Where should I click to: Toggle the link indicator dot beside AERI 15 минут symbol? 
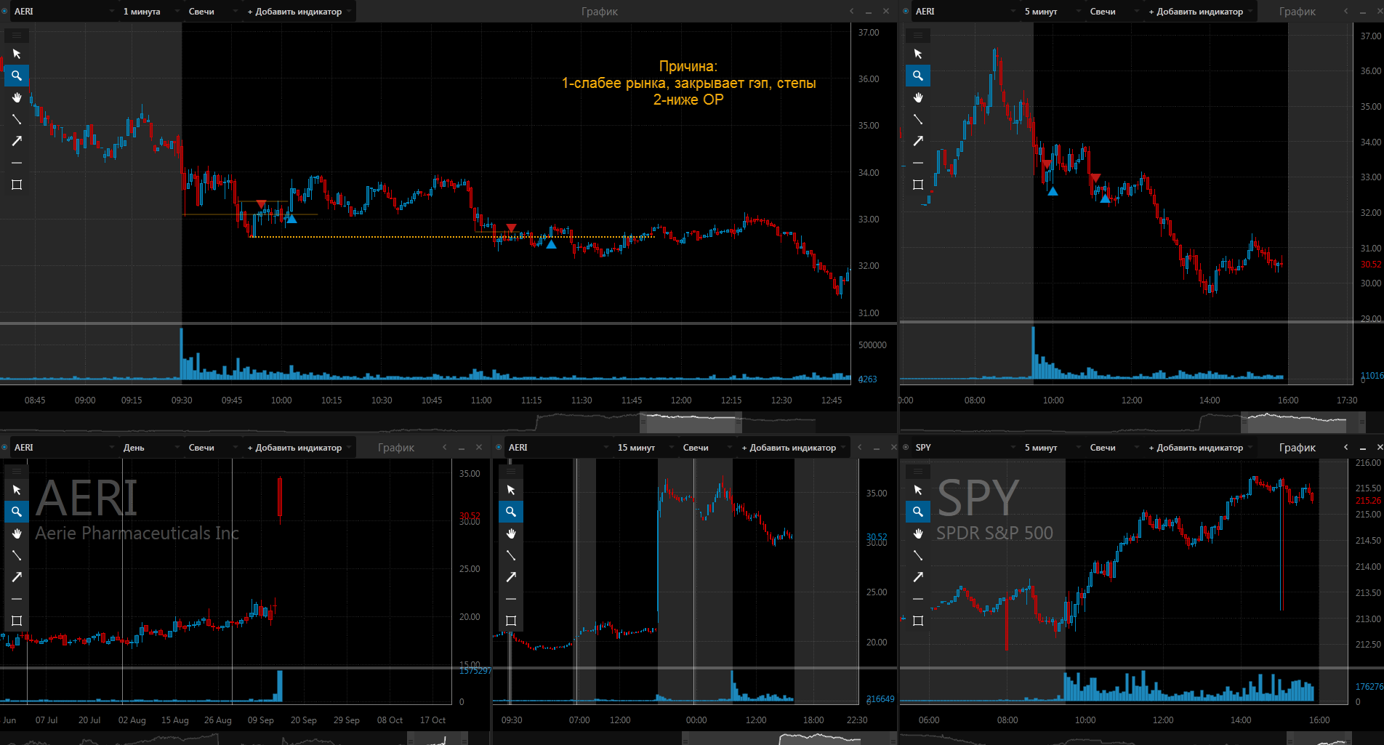(499, 447)
